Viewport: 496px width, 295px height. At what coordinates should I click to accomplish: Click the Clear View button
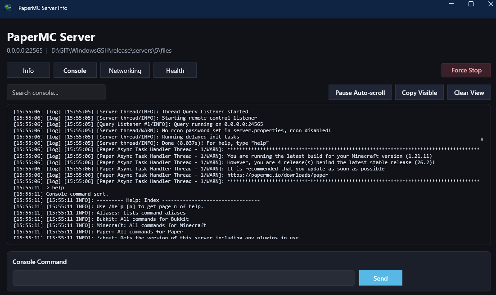click(469, 92)
